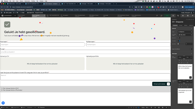Click the open-external preview icon beside Save
The image size is (195, 109).
[161, 15]
